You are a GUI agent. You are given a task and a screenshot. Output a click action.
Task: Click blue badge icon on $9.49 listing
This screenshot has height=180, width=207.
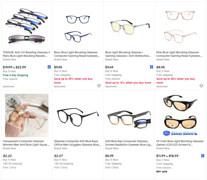pyautogui.click(x=151, y=67)
